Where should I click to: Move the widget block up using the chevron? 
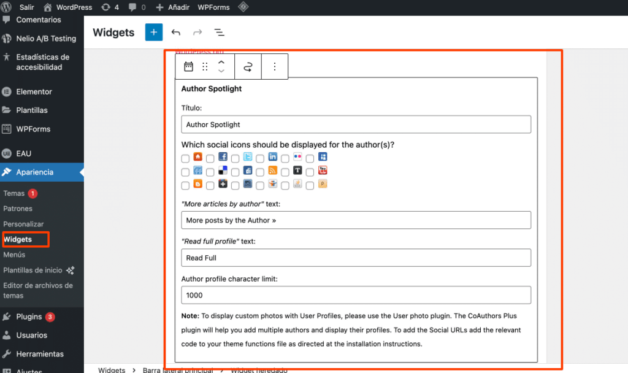221,63
